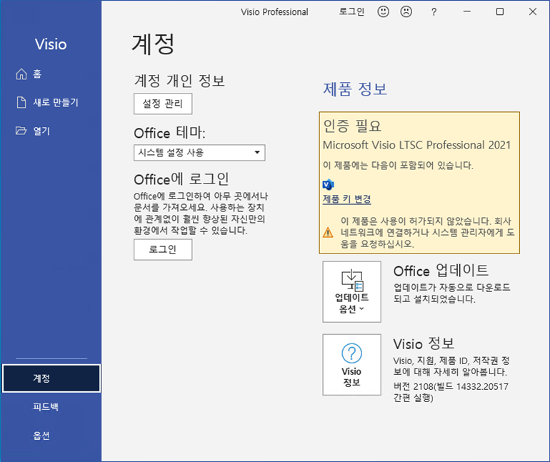The width and height of the screenshot is (550, 462).
Task: Click the open folder icon in the sidebar
Action: click(21, 131)
